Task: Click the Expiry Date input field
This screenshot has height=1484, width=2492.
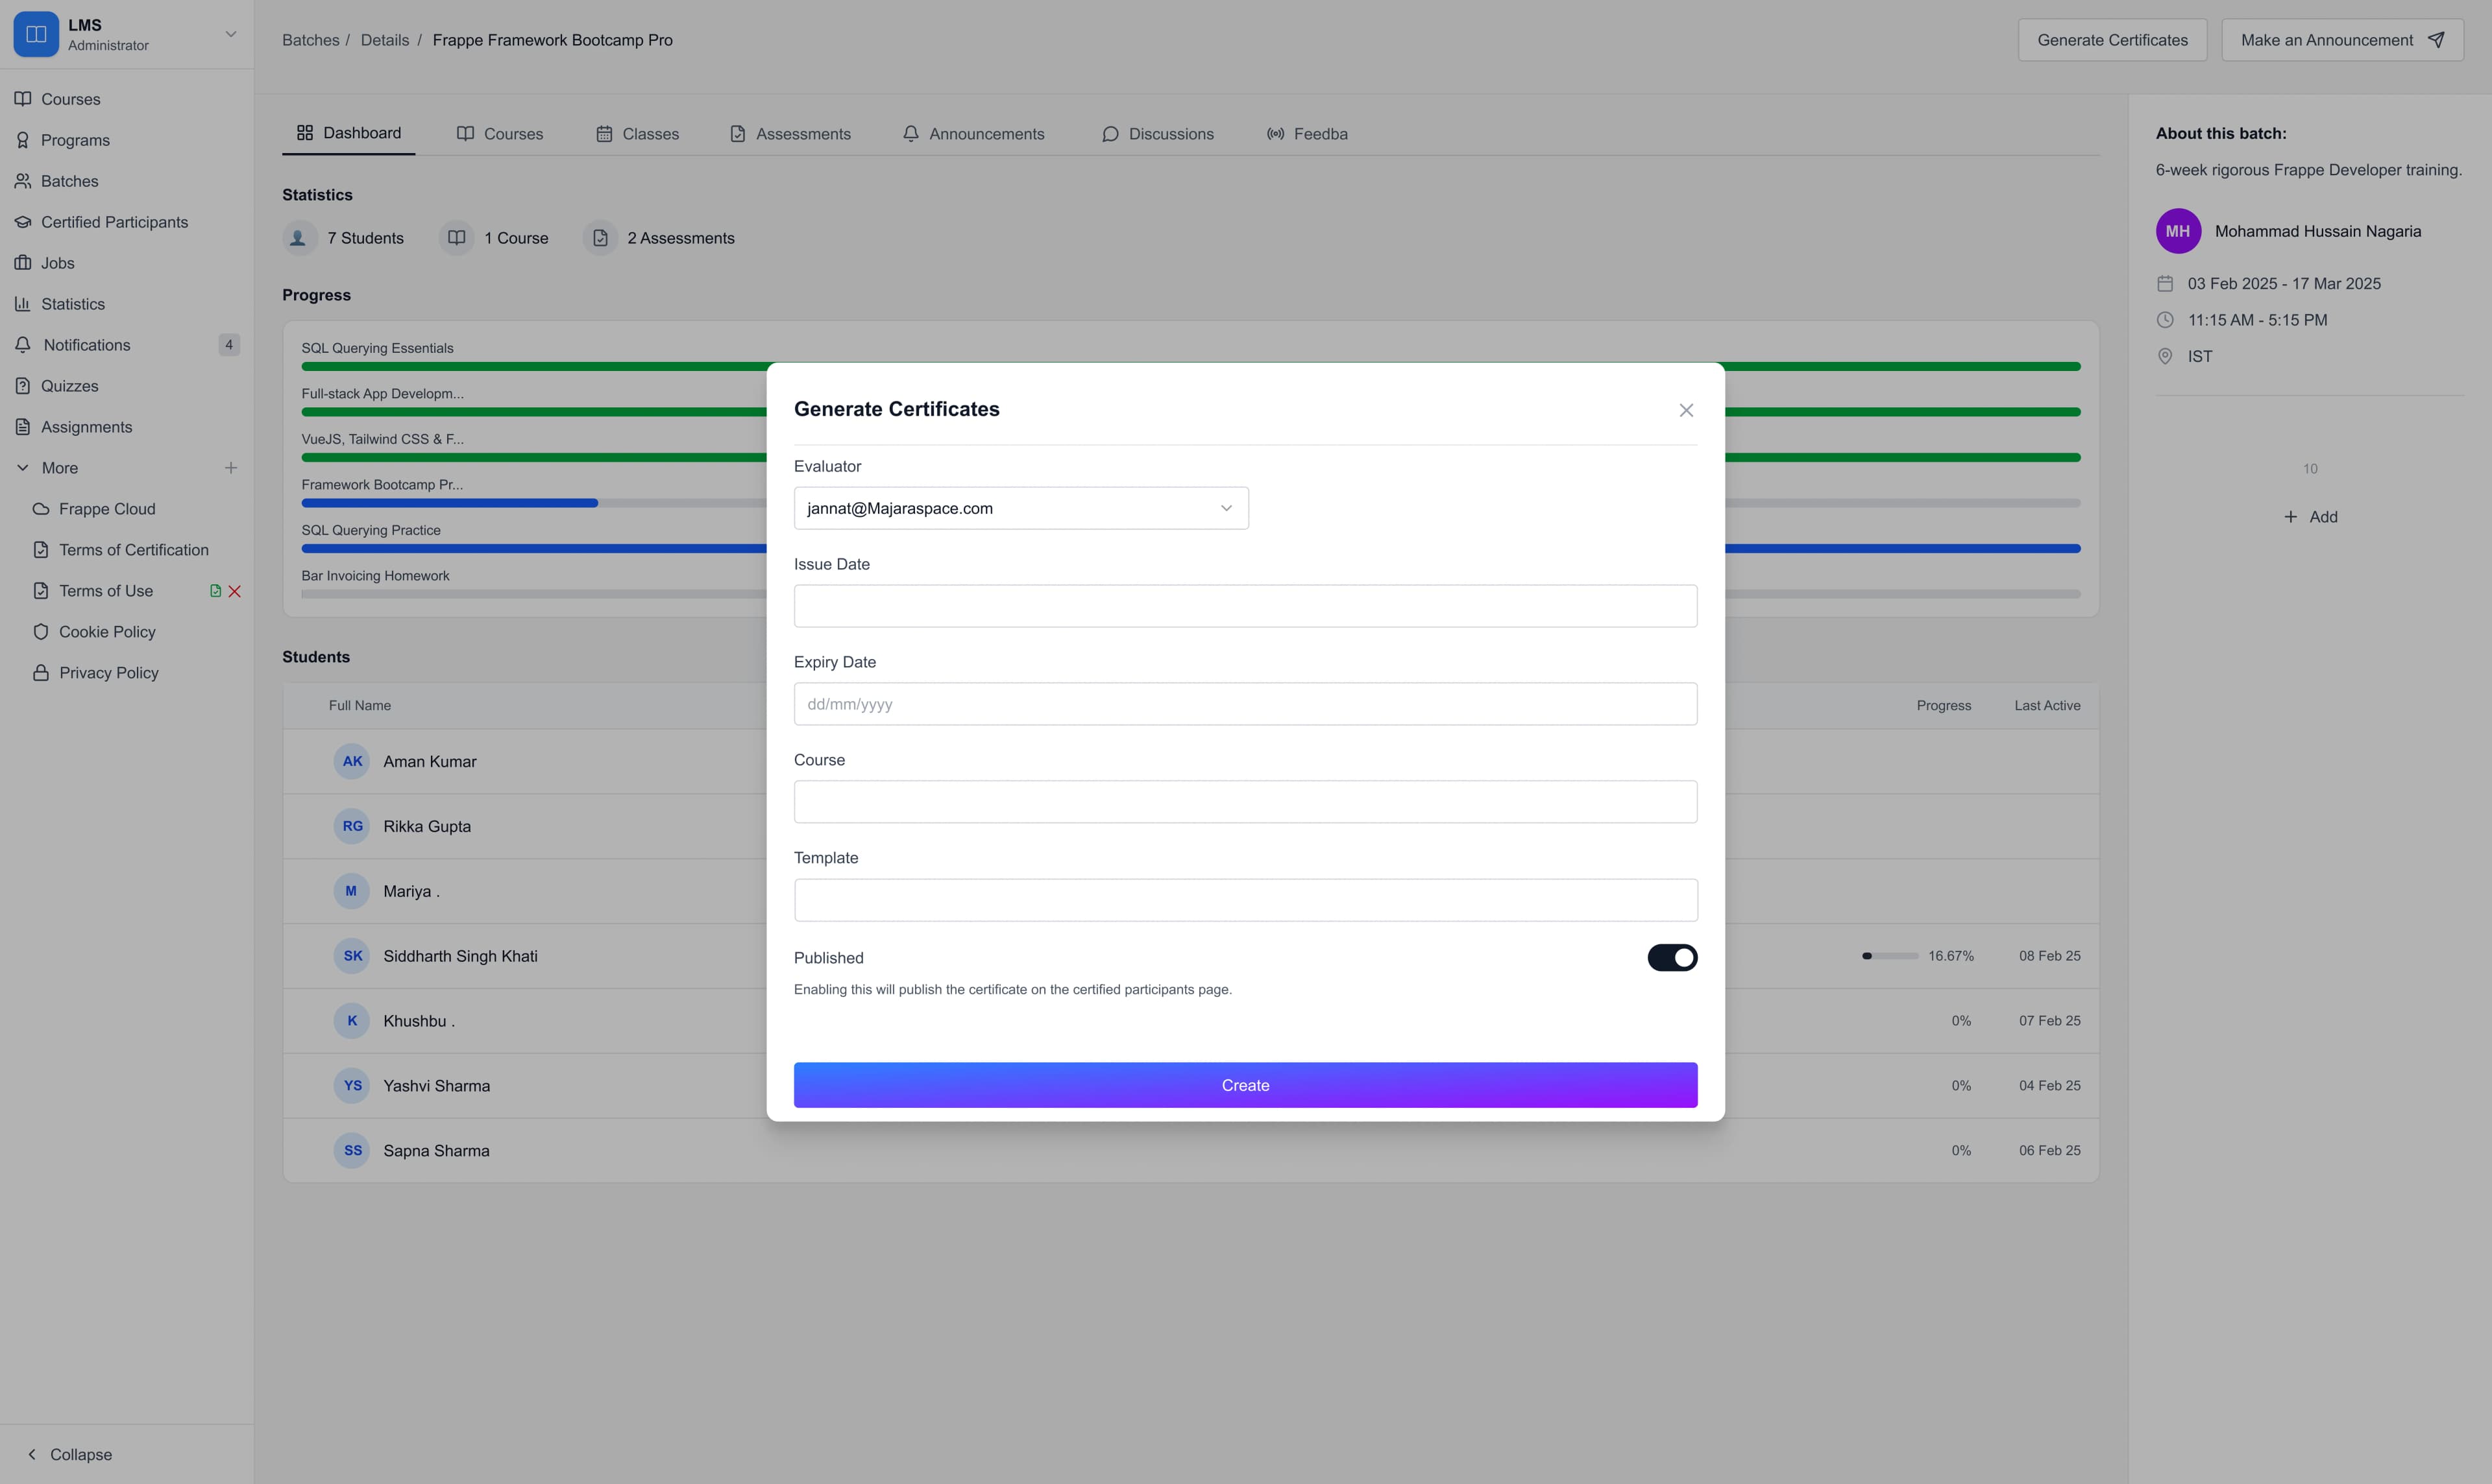Action: coord(1245,703)
